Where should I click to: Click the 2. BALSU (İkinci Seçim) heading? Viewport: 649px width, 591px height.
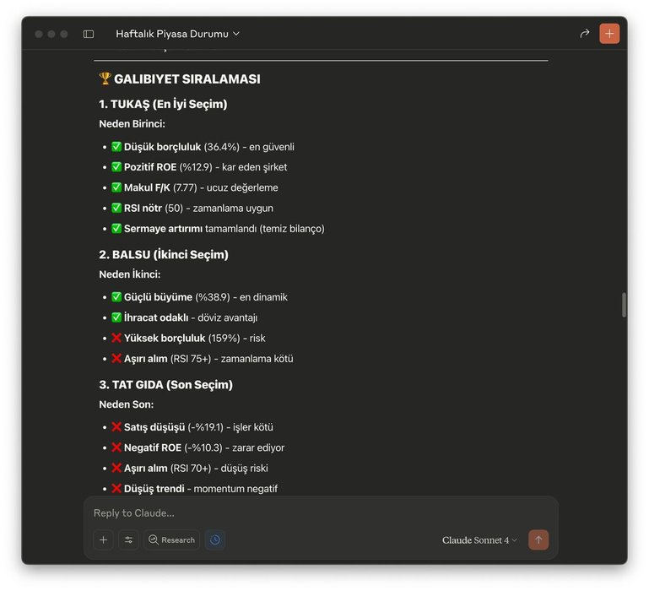tap(164, 254)
